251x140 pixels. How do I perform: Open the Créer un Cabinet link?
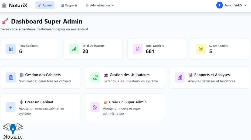39,102
